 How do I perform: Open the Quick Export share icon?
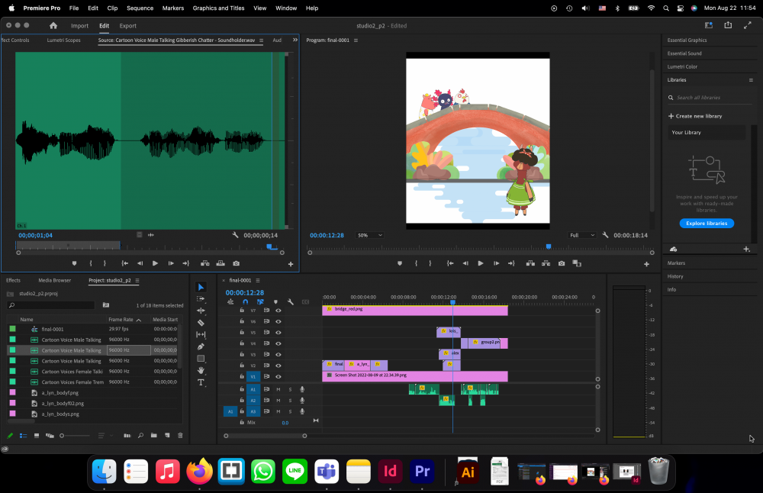pos(728,25)
